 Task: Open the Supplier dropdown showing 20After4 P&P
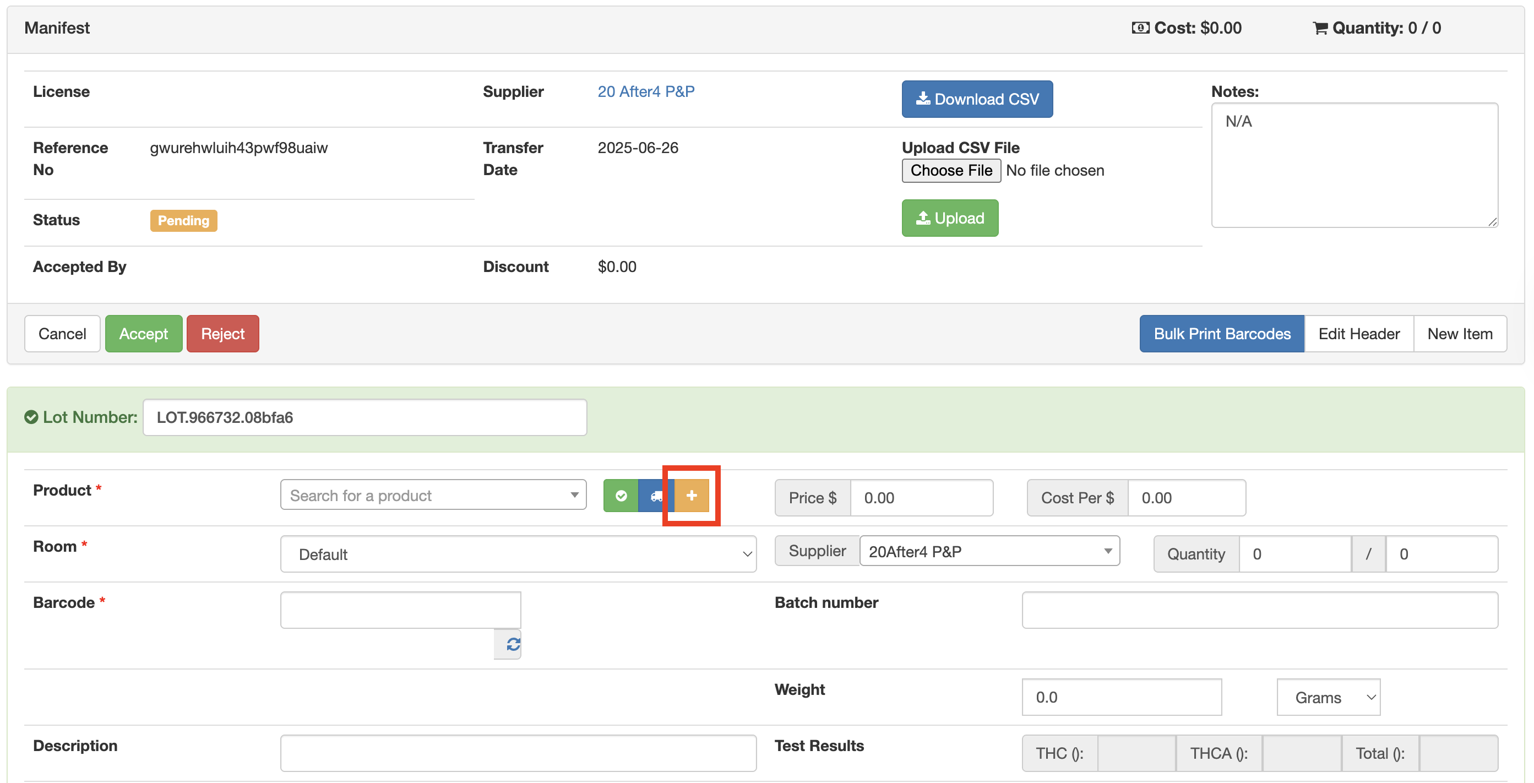pos(989,551)
